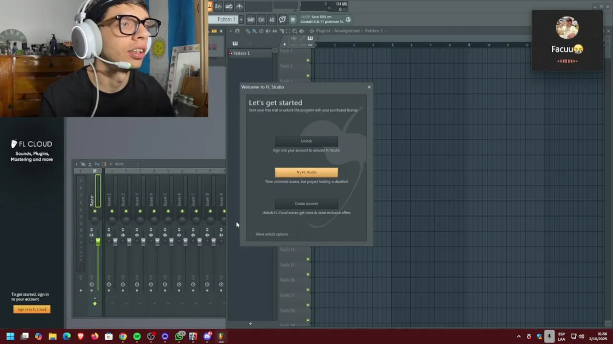Mute Insert 8 with its green LED
Screen dimensions: 613x344
click(210, 211)
